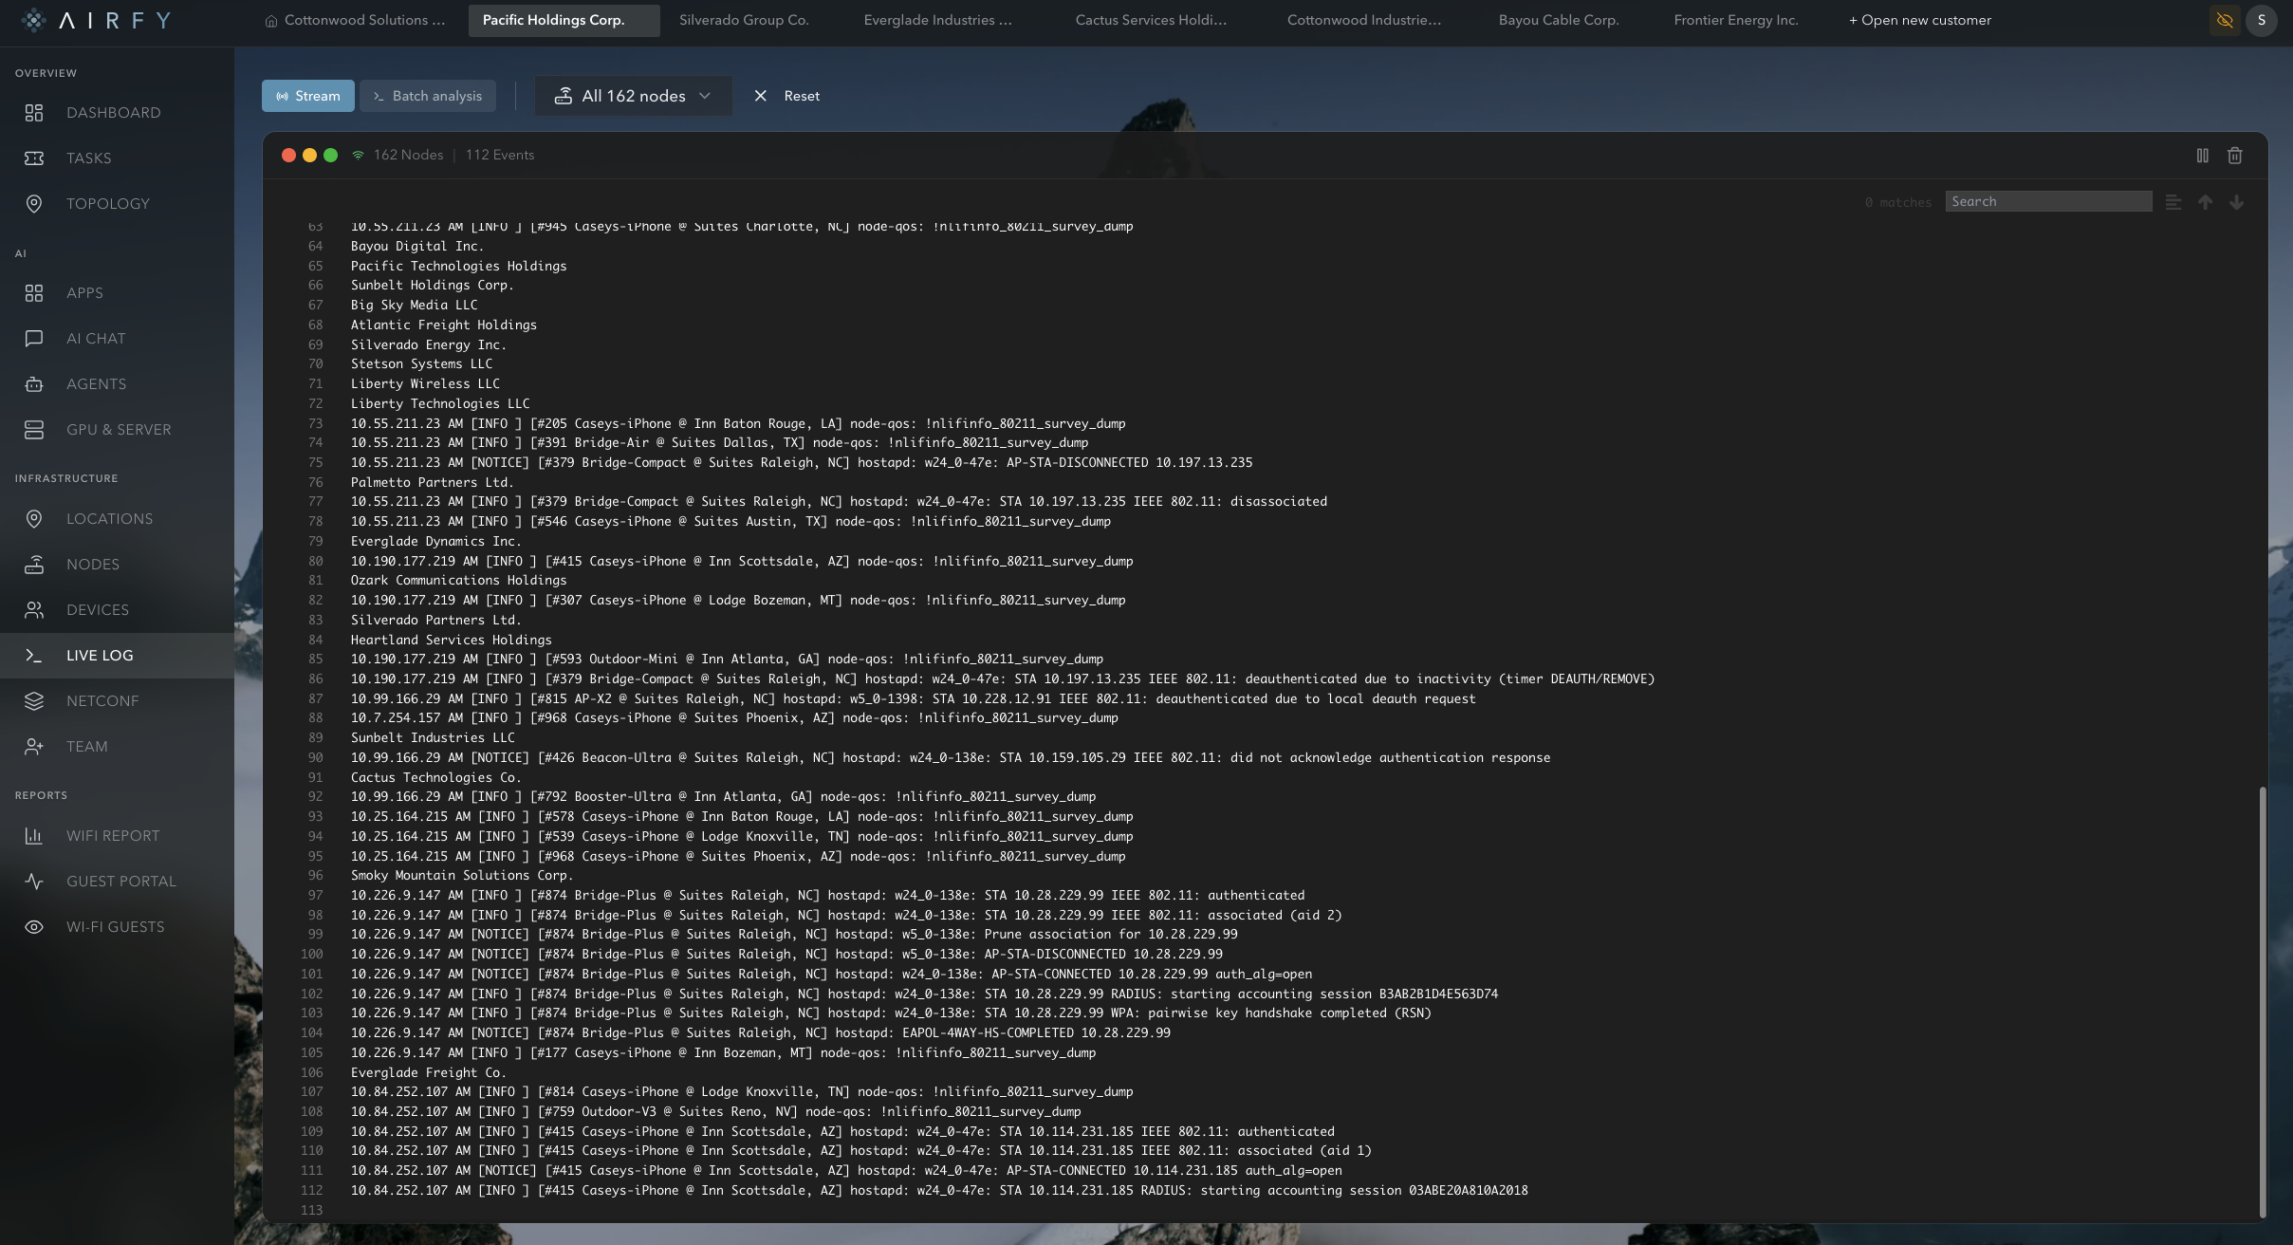Screen dimensions: 2293x1245
Task: Open the Locations pin icon
Action: 34,519
